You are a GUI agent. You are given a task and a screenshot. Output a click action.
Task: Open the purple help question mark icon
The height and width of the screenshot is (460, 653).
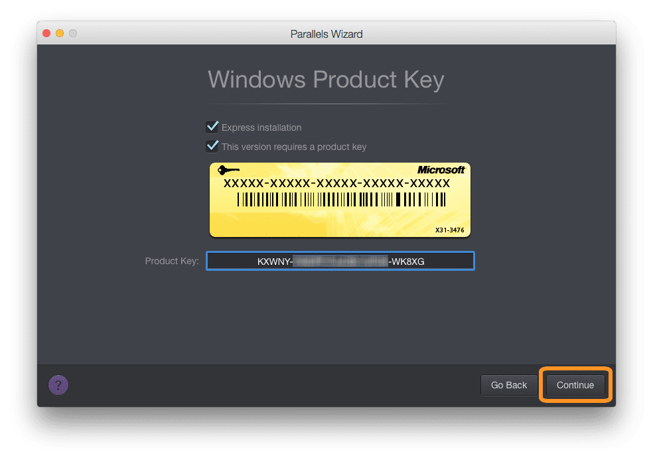click(58, 384)
